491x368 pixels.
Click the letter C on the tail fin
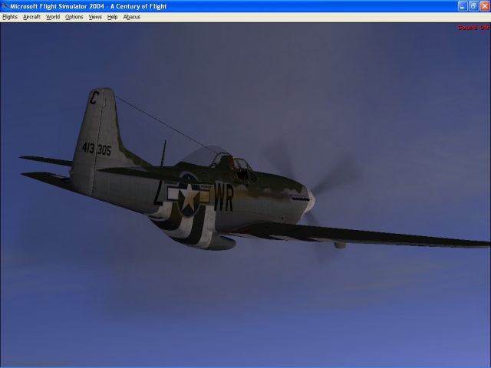[x=94, y=97]
